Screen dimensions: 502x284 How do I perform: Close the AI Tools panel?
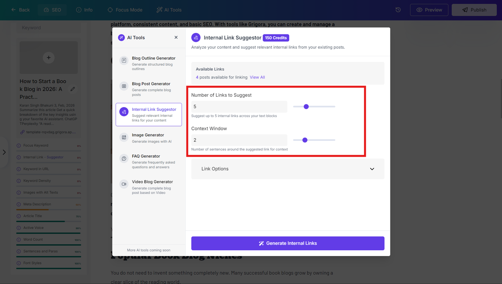tap(176, 37)
